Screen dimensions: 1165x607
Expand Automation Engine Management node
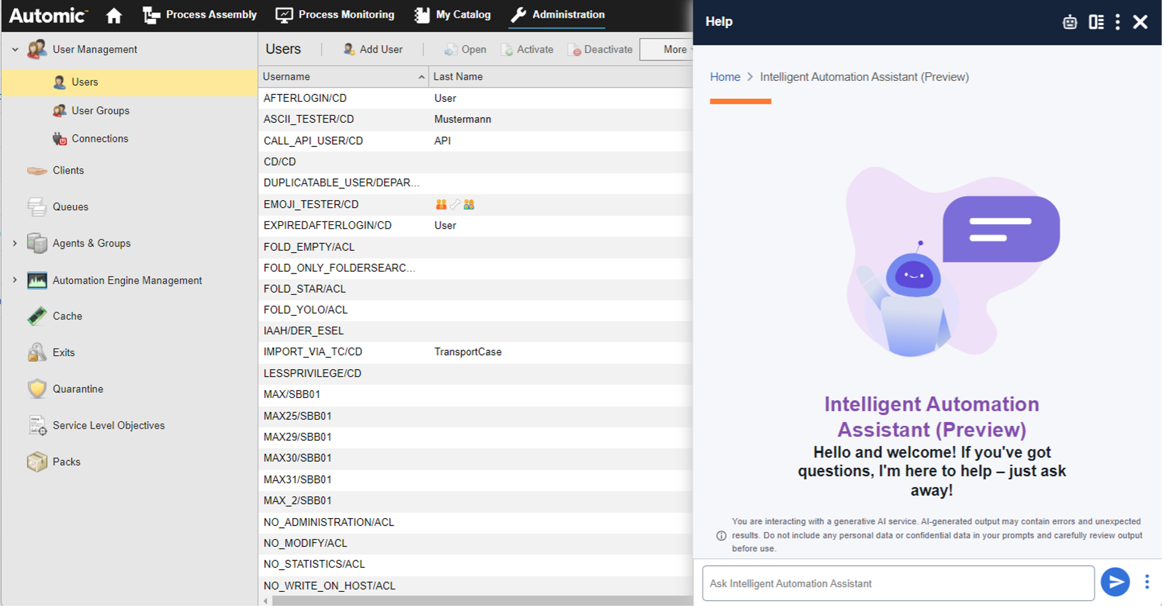tap(15, 280)
